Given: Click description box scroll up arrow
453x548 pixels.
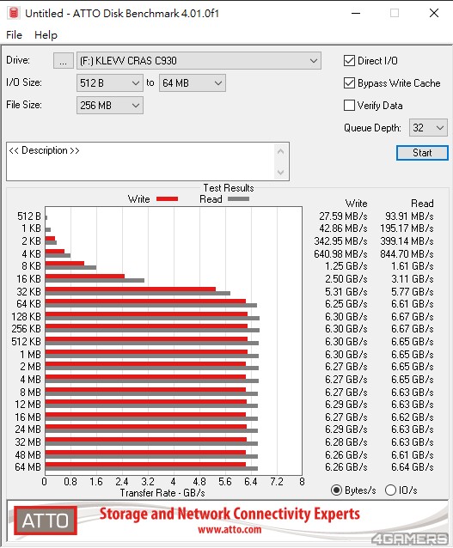Looking at the screenshot, I should 280,152.
